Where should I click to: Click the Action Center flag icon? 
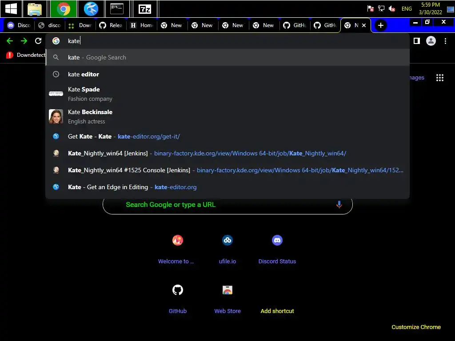[x=370, y=9]
